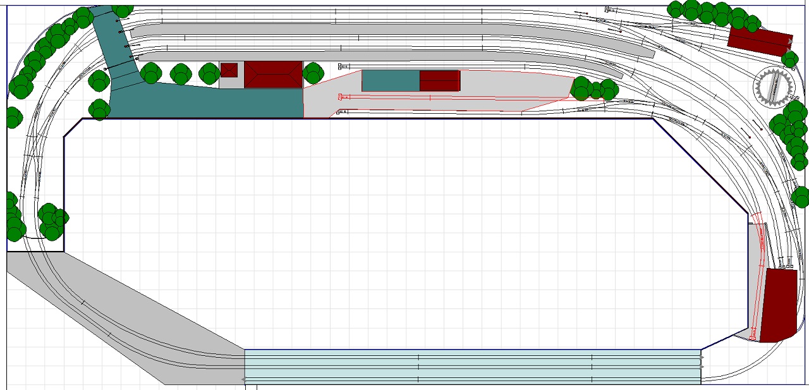Select the tree cluster at far left bottom
Screen dimensions: 809x390
pyautogui.click(x=14, y=218)
